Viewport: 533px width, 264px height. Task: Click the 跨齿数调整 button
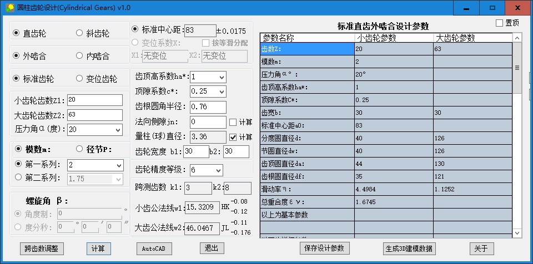(42, 248)
